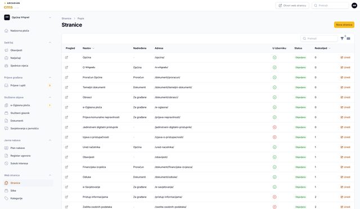Toggle menu status for Prijava komunalne nepravilnosti row
360x209 pixels.
tap(274, 117)
